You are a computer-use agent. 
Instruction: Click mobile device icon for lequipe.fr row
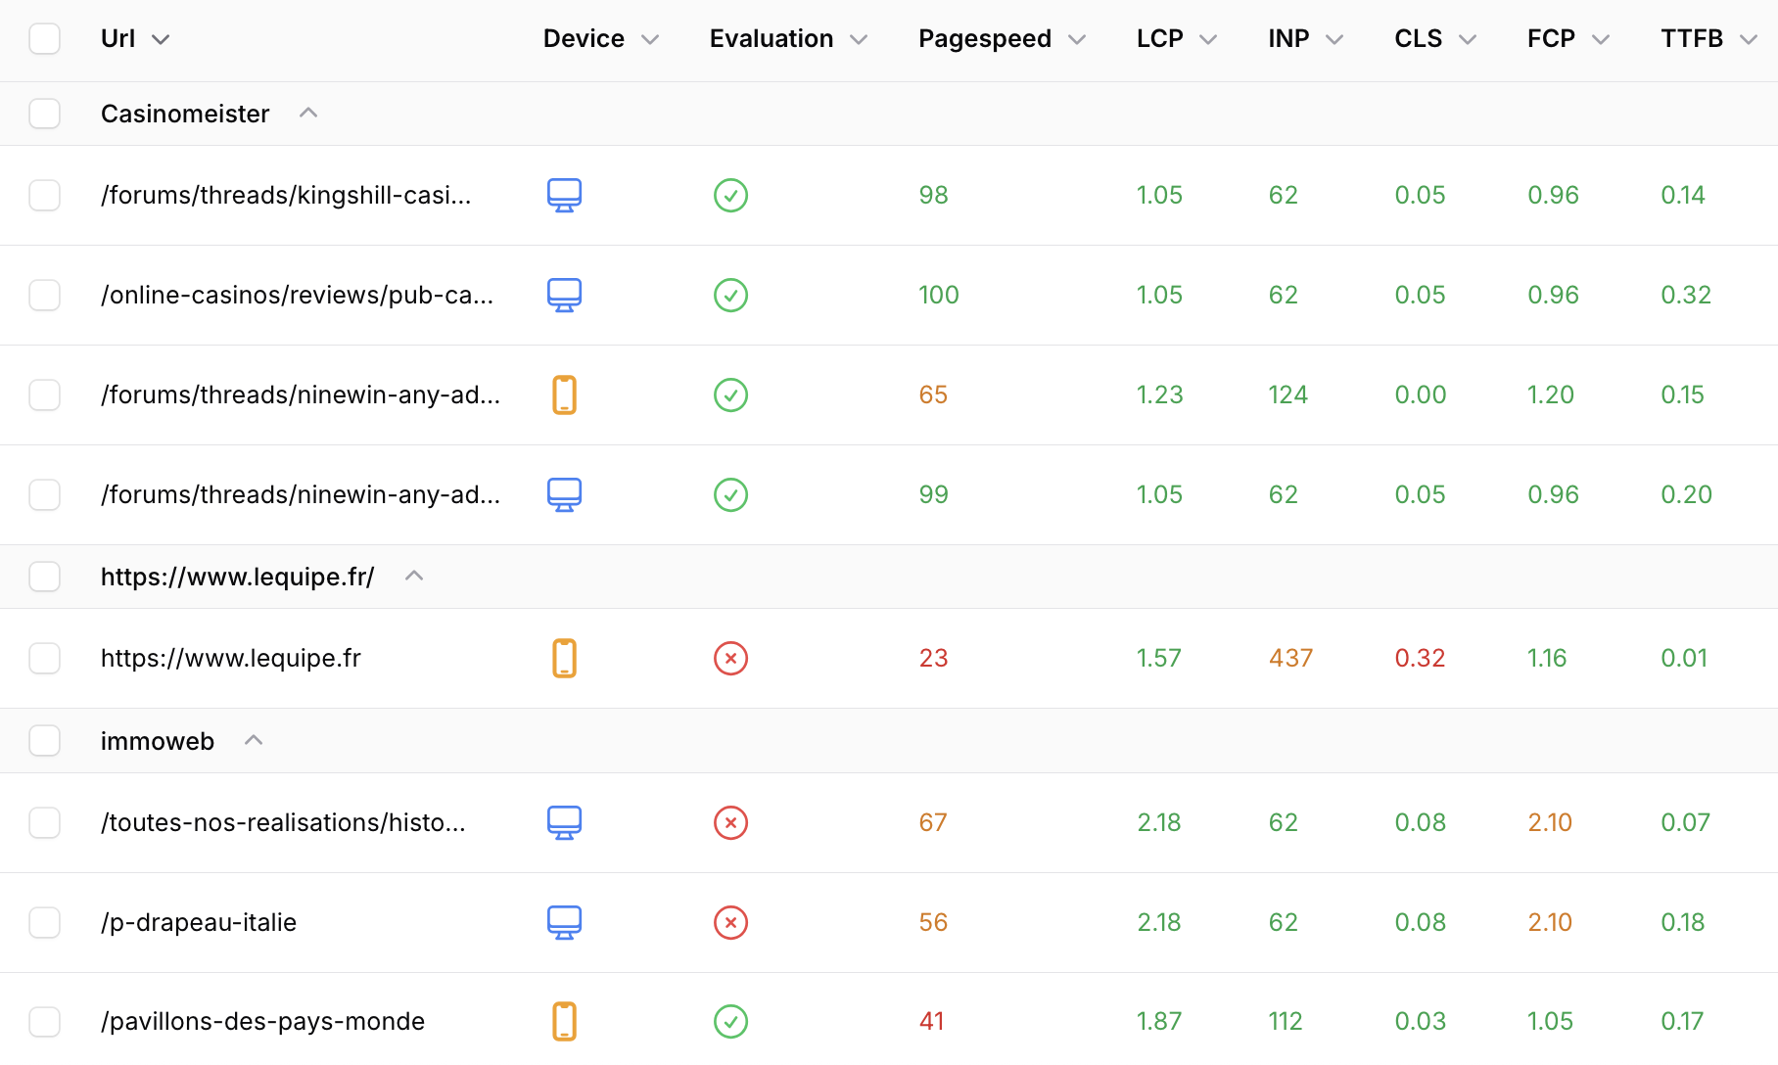[564, 658]
